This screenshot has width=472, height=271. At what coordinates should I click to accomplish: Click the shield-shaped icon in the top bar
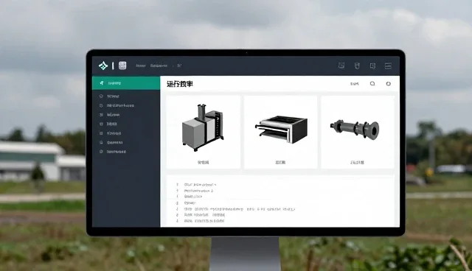(x=357, y=66)
